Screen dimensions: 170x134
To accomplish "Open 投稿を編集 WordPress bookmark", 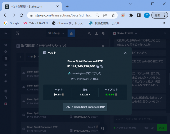I will coord(106,23).
